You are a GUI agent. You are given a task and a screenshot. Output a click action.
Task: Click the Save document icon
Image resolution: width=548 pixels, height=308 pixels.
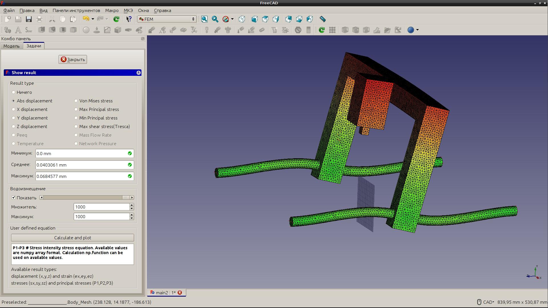point(29,19)
